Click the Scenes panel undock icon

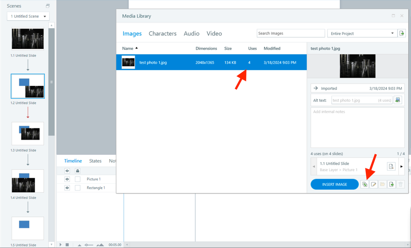(47, 6)
